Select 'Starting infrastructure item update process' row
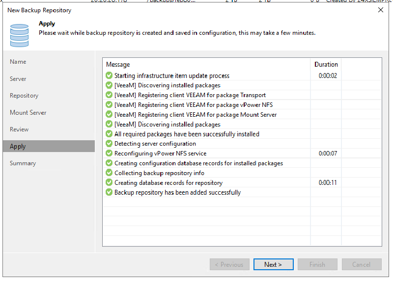This screenshot has height=281, width=393. (x=242, y=76)
